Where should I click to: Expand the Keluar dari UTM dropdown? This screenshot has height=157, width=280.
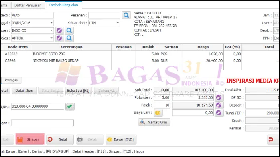click(118, 23)
